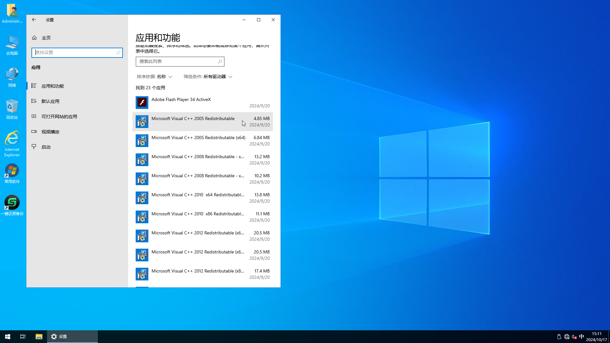The width and height of the screenshot is (610, 343).
Task: Focus the 搜索此列表 search field
Action: tap(180, 62)
